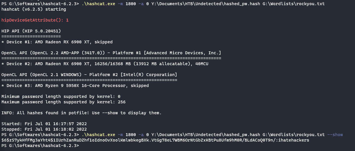
Task: Click the HIP API (HIP 5.0.20451) heading
Action: coord(31,31)
